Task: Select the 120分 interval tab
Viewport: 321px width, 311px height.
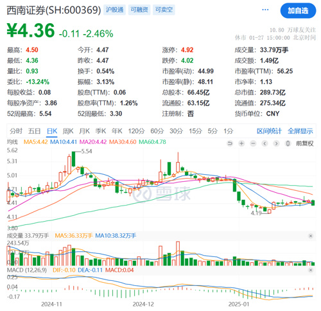Action: coord(136,131)
